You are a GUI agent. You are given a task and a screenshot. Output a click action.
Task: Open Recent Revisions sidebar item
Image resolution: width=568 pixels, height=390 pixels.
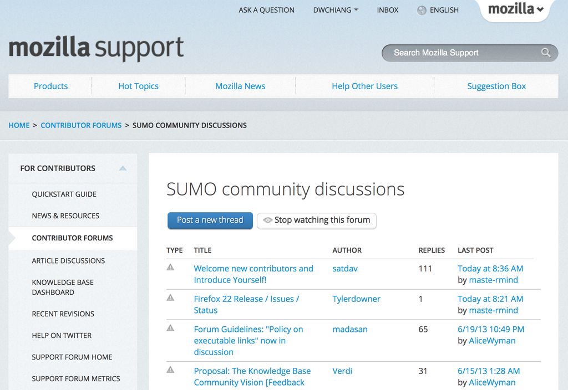point(63,314)
